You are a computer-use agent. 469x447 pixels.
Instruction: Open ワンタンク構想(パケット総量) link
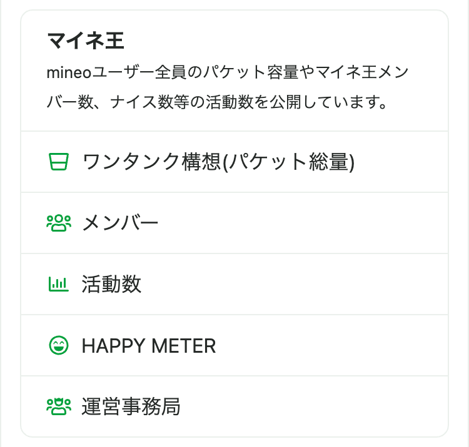click(218, 162)
